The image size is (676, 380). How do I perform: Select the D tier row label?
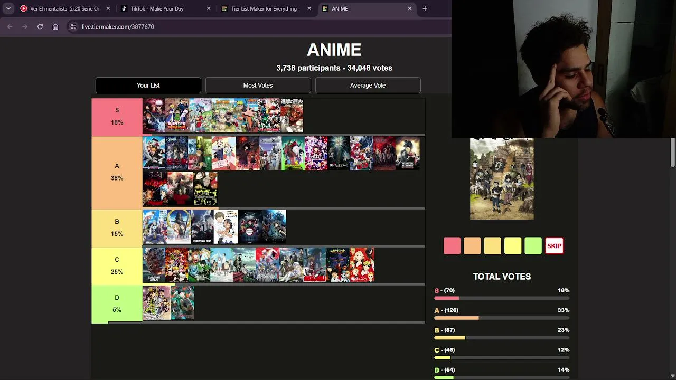tap(117, 303)
